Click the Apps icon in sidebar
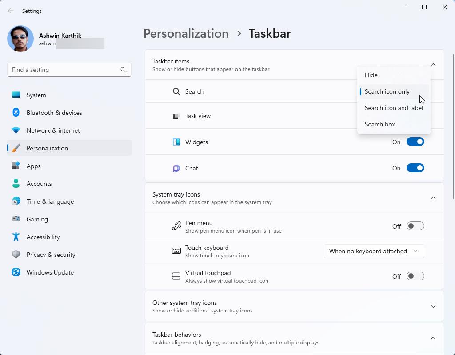Screen dimensions: 455x355 pos(16,166)
